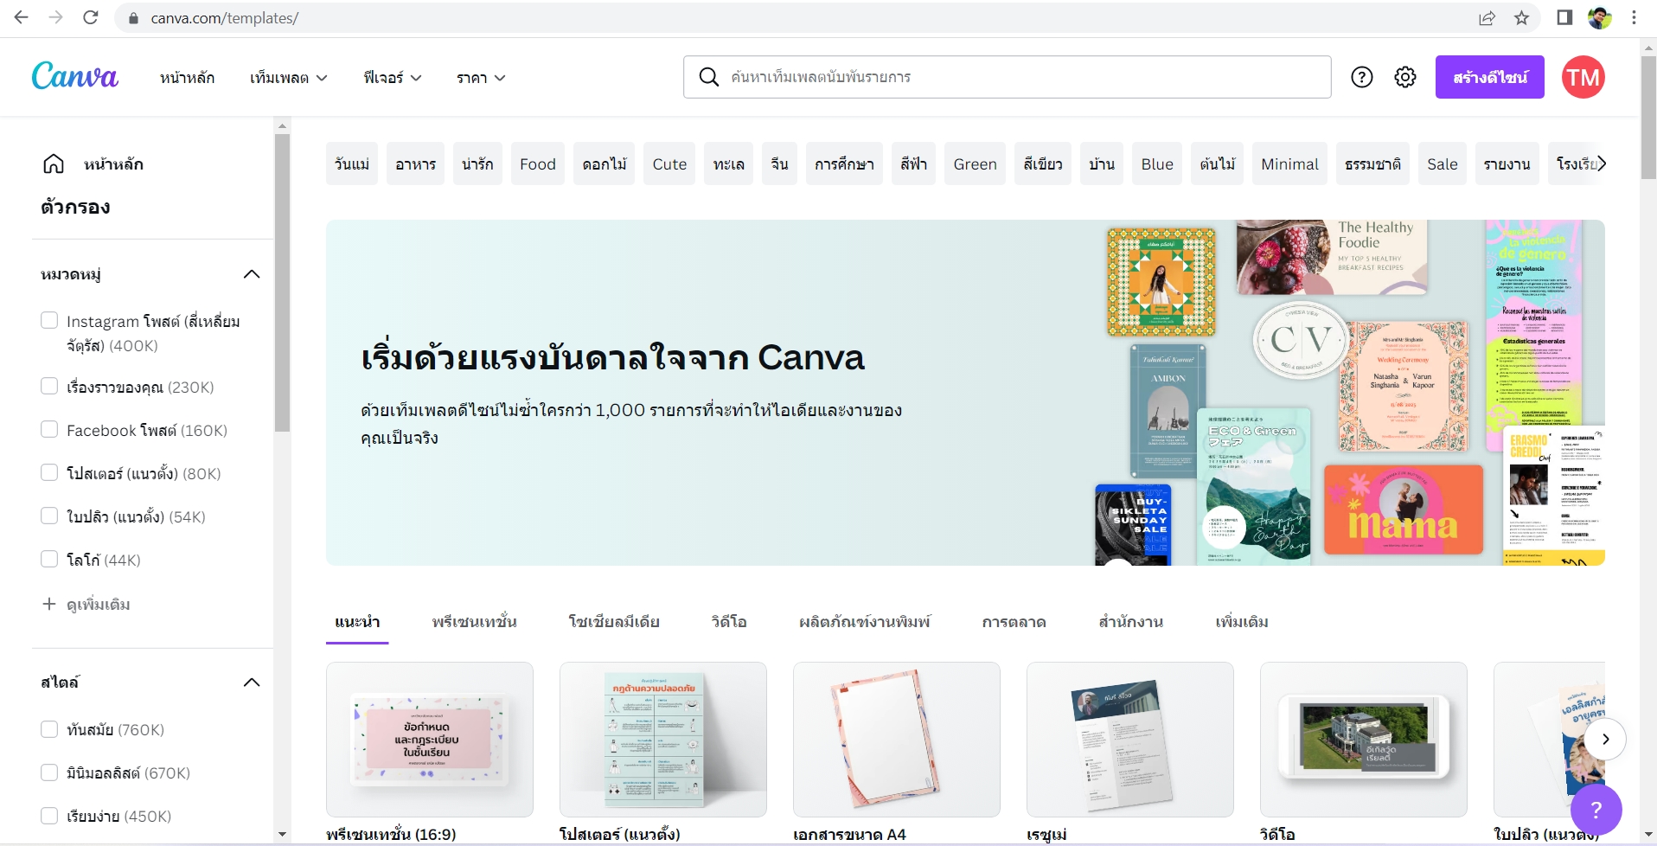
Task: Open purple floating help bubble
Action: pyautogui.click(x=1596, y=810)
